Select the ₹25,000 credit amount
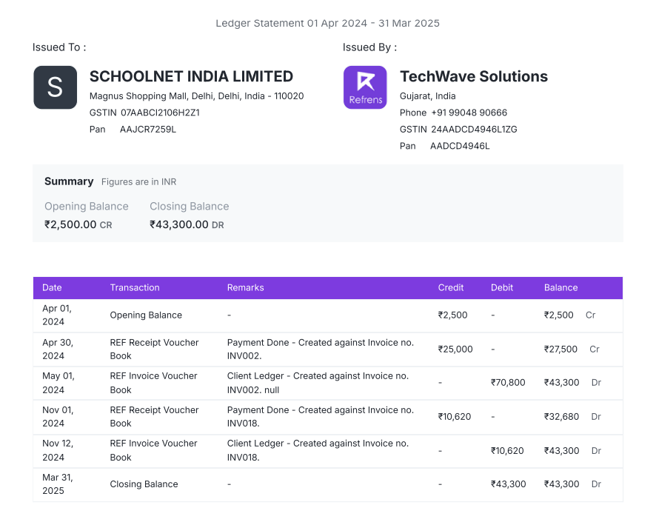The height and width of the screenshot is (505, 656). tap(455, 350)
